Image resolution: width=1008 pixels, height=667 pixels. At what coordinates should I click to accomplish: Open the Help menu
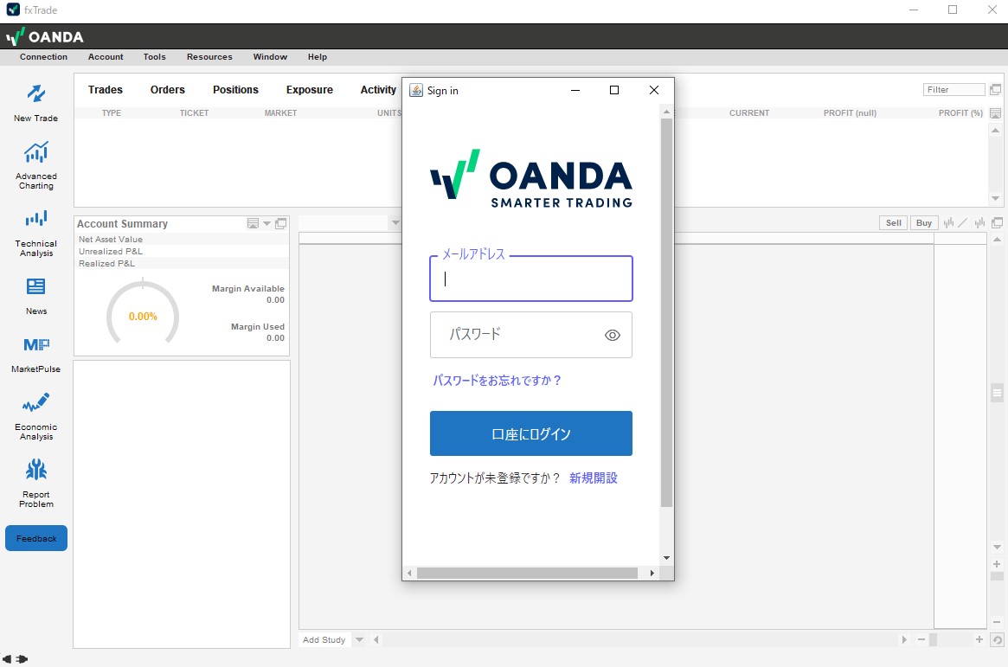(x=318, y=56)
